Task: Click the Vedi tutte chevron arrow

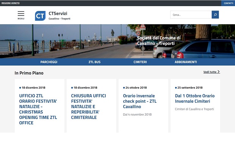Action: point(219,72)
